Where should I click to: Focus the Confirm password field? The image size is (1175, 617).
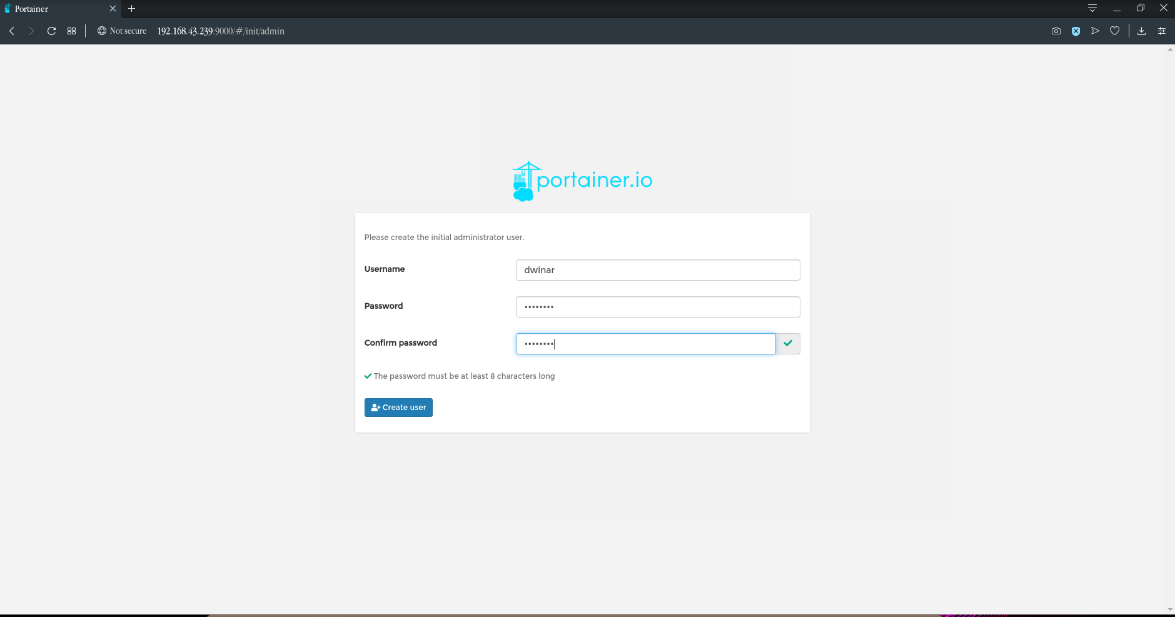coord(646,344)
